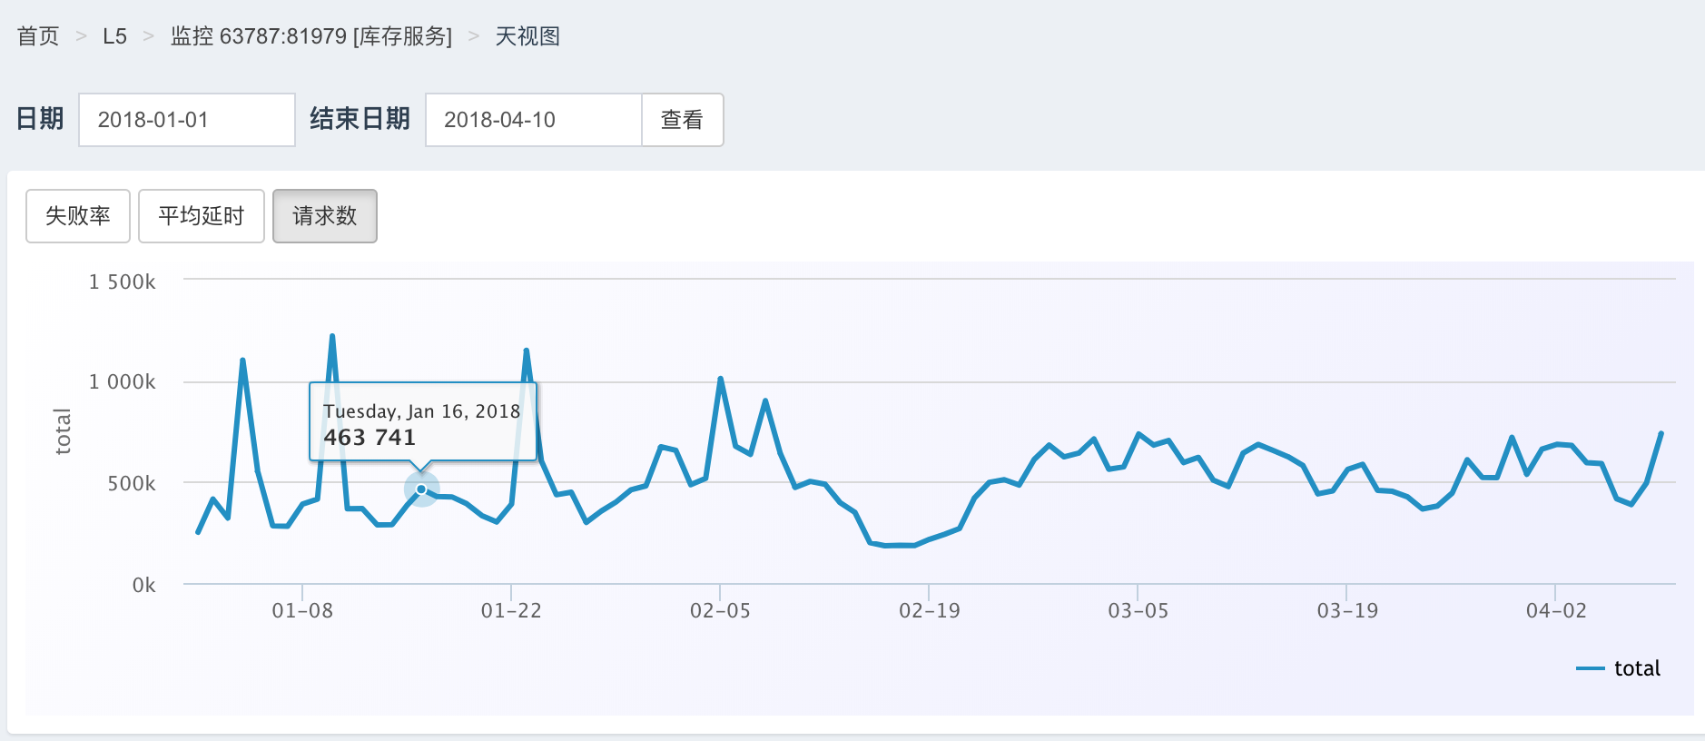
Task: Go to the 首页 breadcrumb link
Action: pos(38,36)
